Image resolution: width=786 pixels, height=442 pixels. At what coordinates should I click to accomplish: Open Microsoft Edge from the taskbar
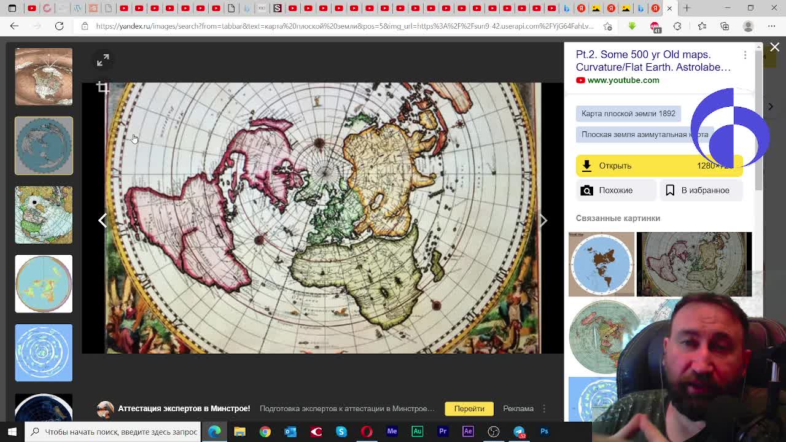214,432
